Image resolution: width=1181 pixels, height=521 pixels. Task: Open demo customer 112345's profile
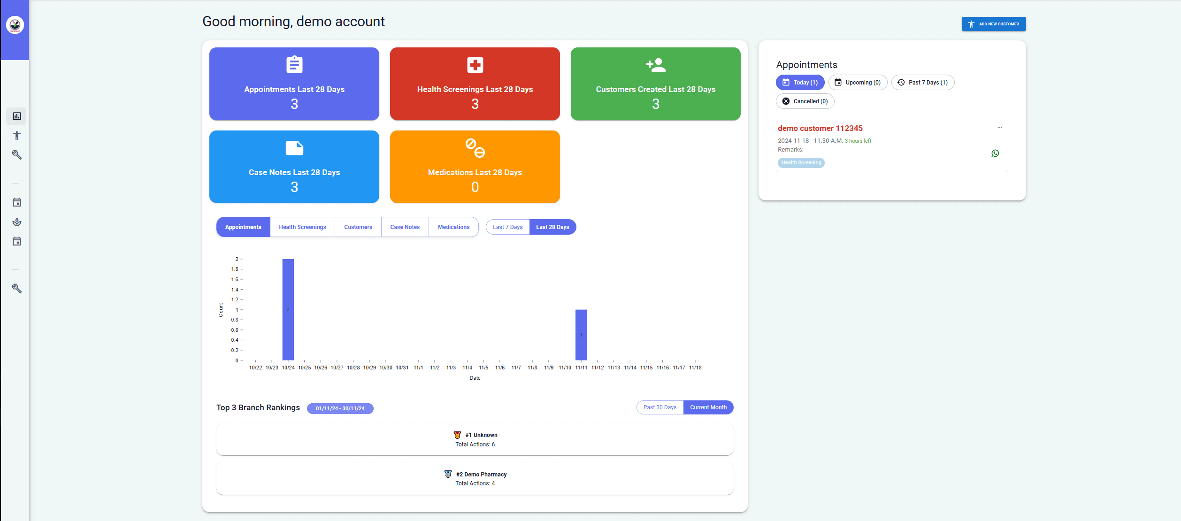pos(820,128)
